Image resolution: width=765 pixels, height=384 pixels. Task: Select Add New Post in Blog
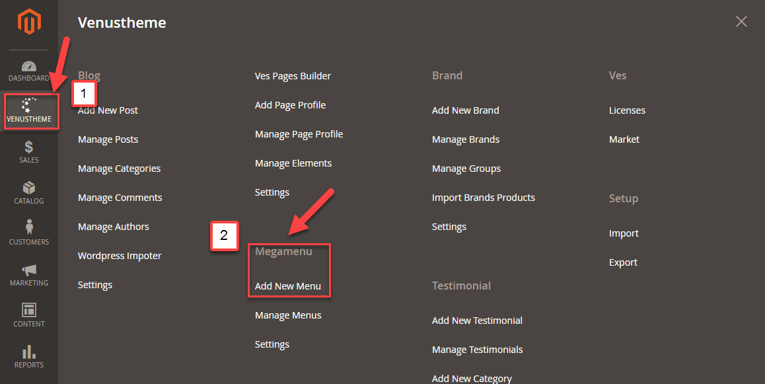pos(108,110)
